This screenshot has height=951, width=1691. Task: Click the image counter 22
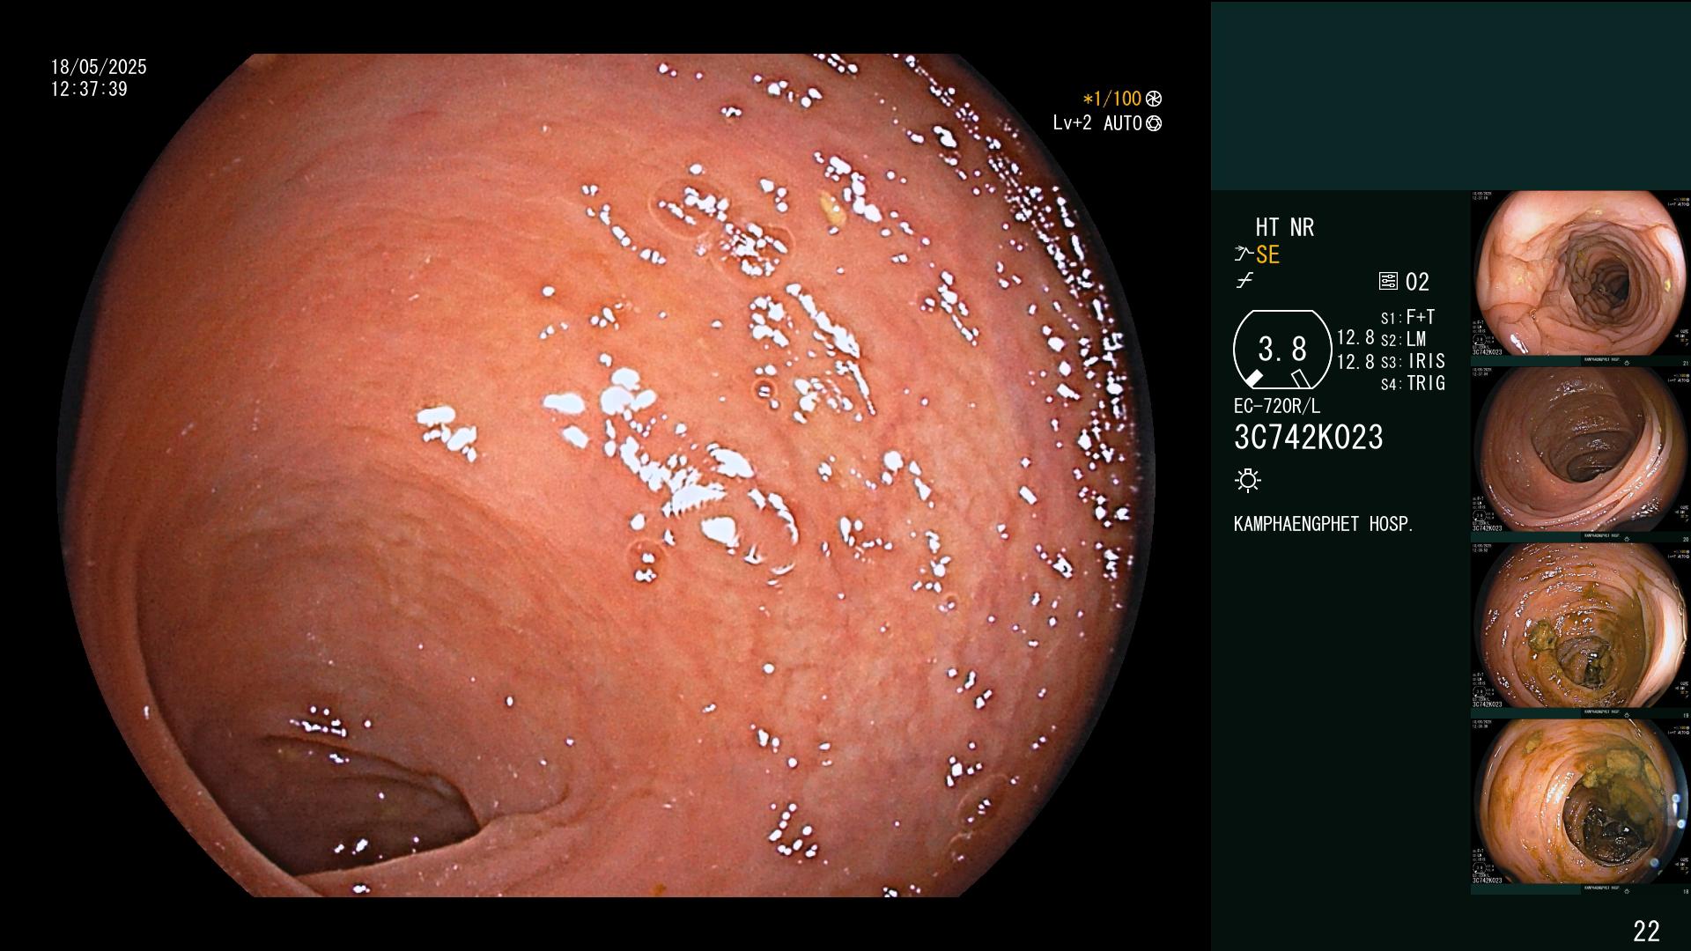1646,931
